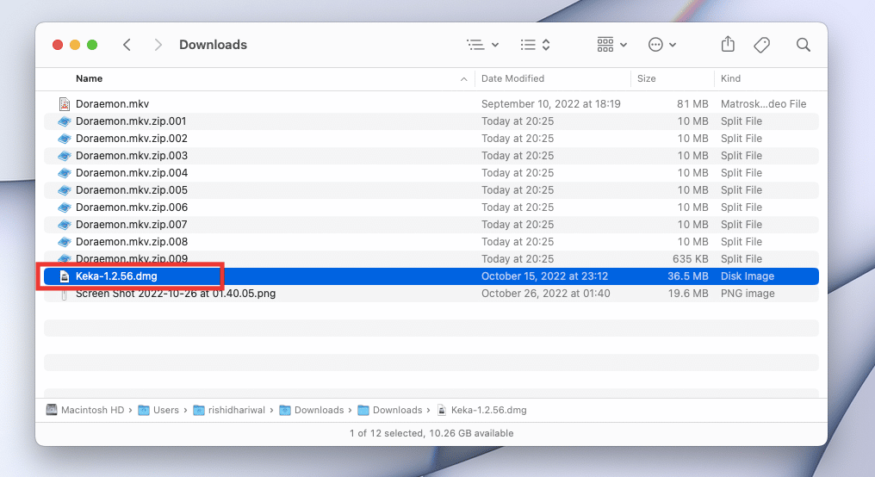Screen dimensions: 875x477
Task: Open search with the magnifier icon
Action: point(803,45)
